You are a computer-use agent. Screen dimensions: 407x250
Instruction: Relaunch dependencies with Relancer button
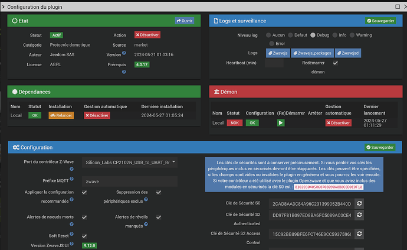tap(61, 115)
